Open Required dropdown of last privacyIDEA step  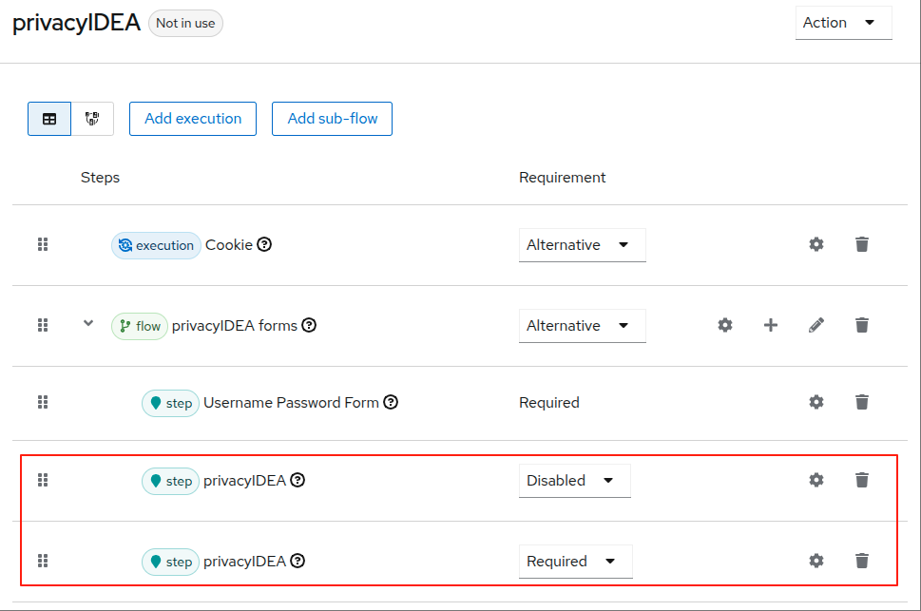click(x=575, y=562)
